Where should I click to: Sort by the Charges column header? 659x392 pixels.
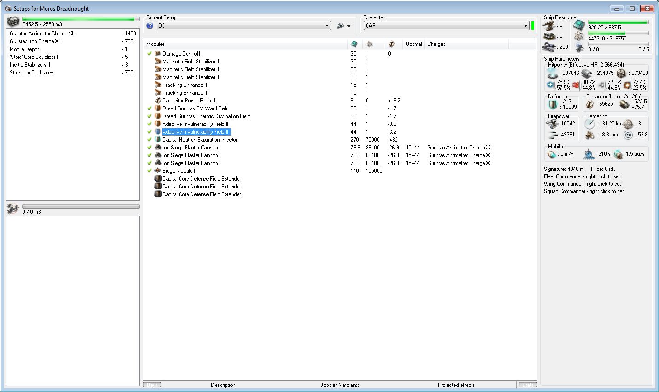(x=467, y=44)
